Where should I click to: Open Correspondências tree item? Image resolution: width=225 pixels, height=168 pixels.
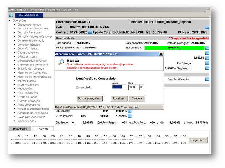coord(28,45)
